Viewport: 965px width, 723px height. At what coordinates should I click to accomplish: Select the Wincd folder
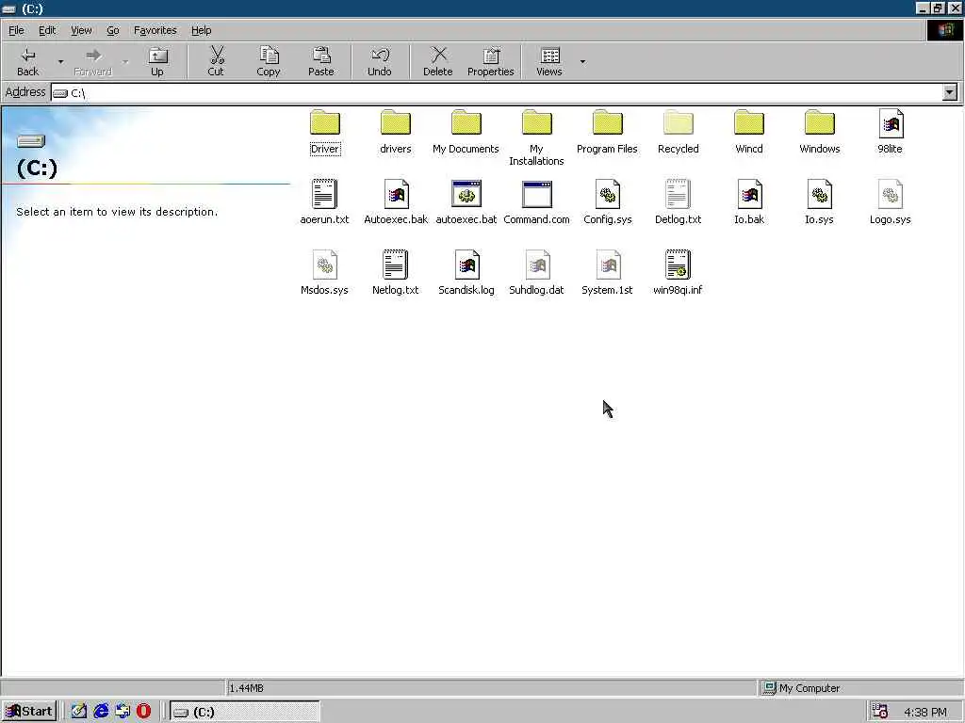pos(749,132)
